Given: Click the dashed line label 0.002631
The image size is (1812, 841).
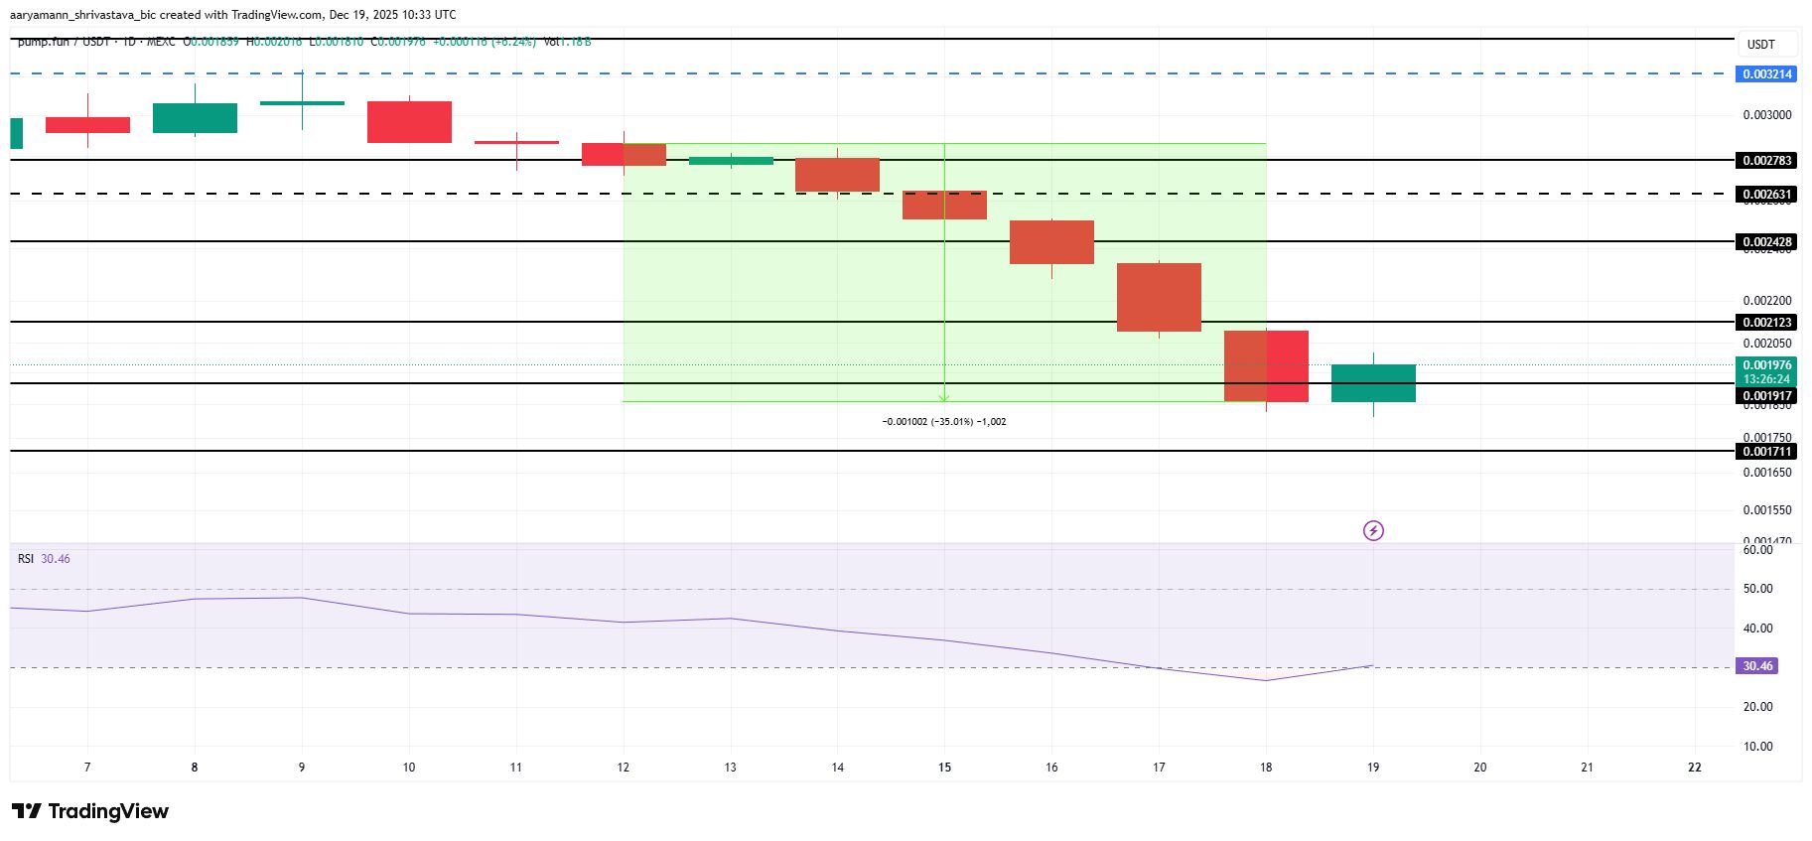Looking at the screenshot, I should tap(1767, 195).
